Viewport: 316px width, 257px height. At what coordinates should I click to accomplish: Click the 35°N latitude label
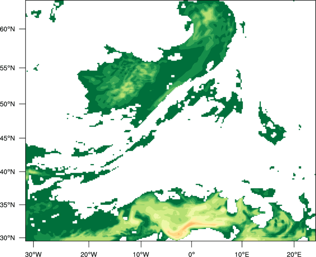(8, 205)
